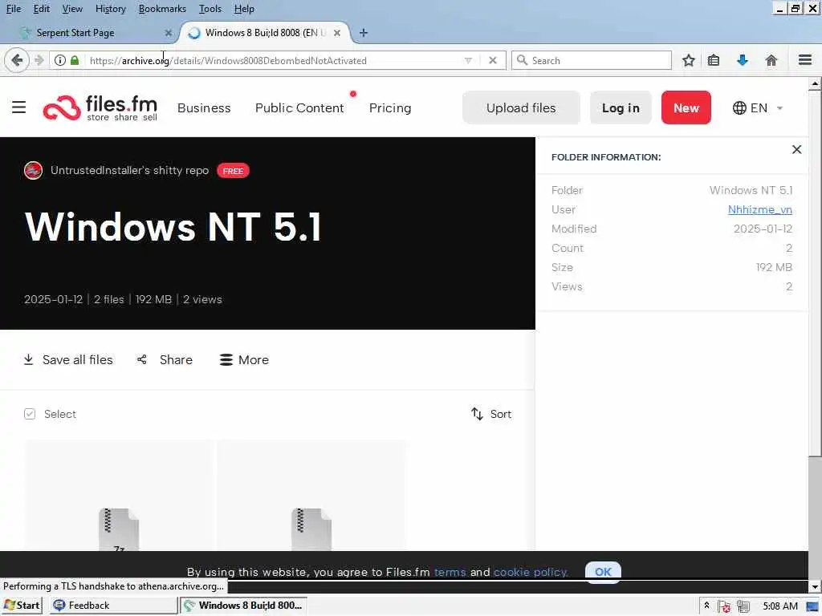Click the magnifier icon in Search box
Screen dimensions: 822x616
(522, 60)
